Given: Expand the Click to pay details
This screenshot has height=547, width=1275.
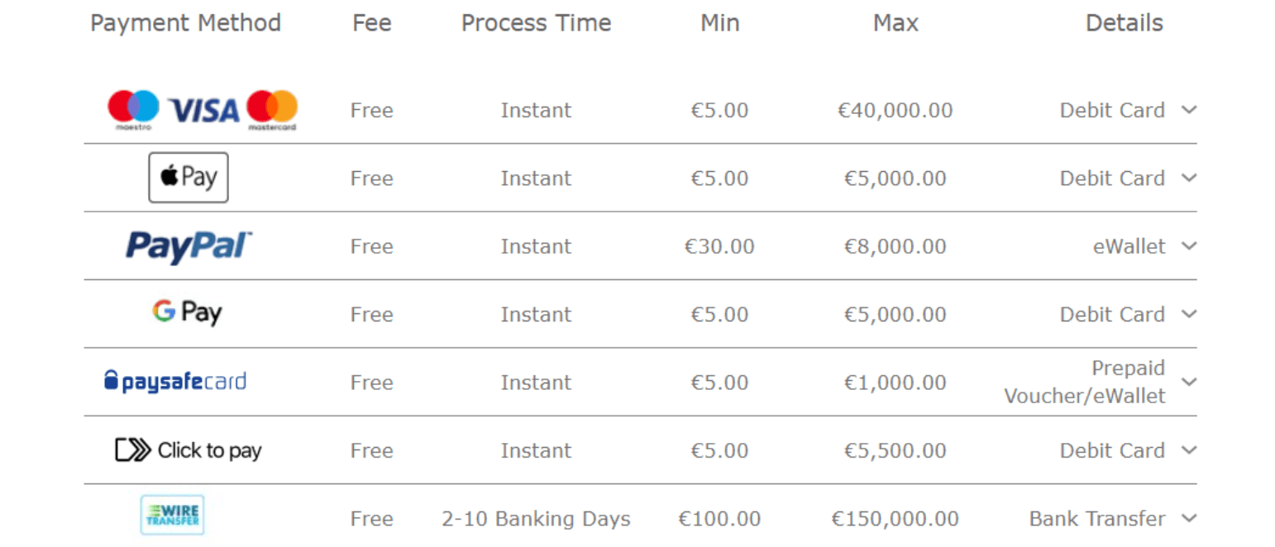Looking at the screenshot, I should tap(1189, 449).
